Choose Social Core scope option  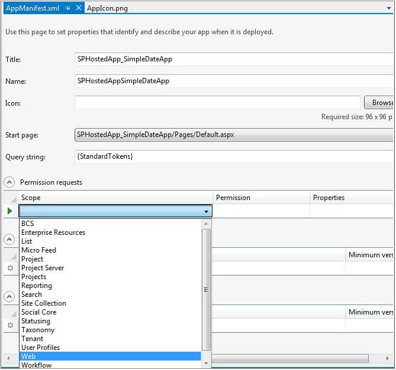pos(110,312)
